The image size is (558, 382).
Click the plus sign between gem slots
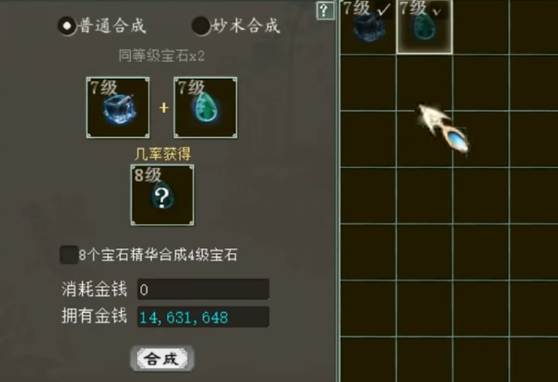[x=163, y=107]
